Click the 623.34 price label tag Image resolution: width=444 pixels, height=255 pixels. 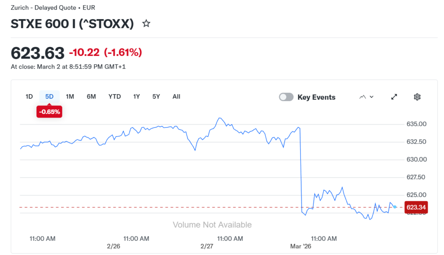pyautogui.click(x=415, y=208)
